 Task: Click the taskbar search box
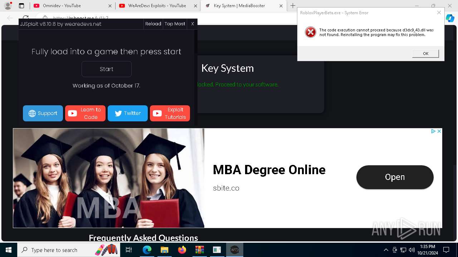click(69, 250)
